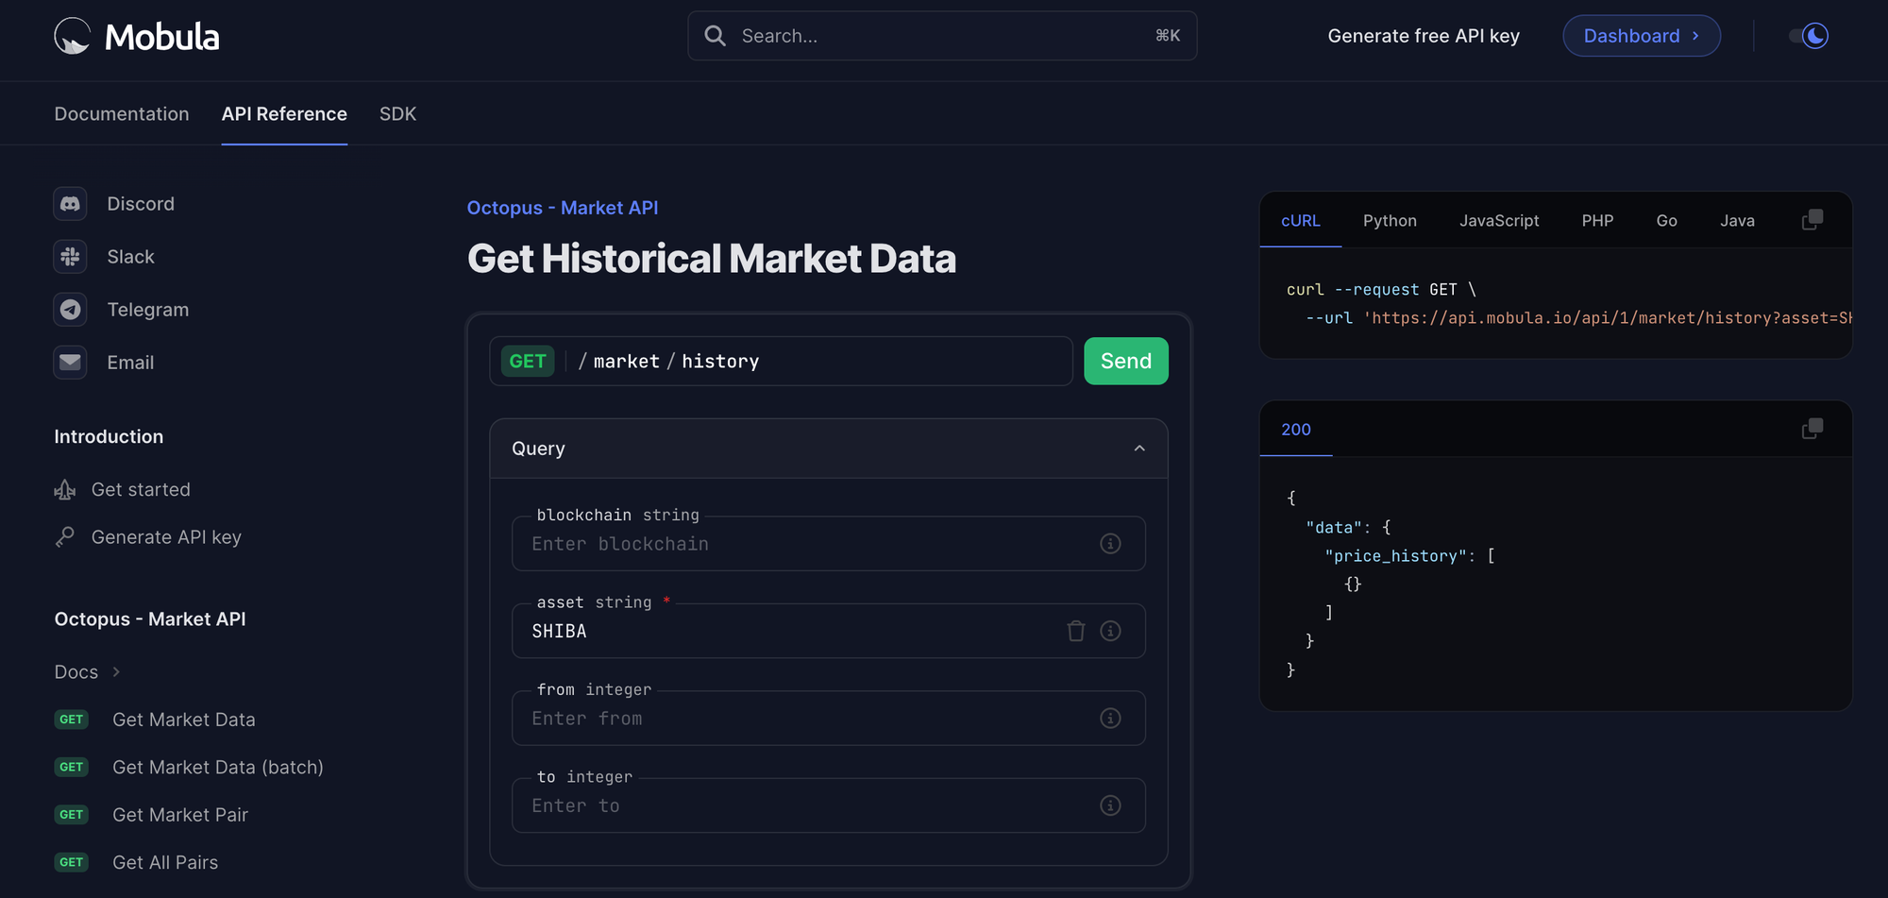
Task: Select the API Reference tab
Action: (284, 114)
